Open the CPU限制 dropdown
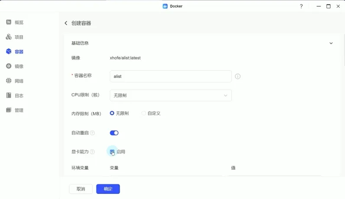Image resolution: width=345 pixels, height=199 pixels. coord(171,95)
